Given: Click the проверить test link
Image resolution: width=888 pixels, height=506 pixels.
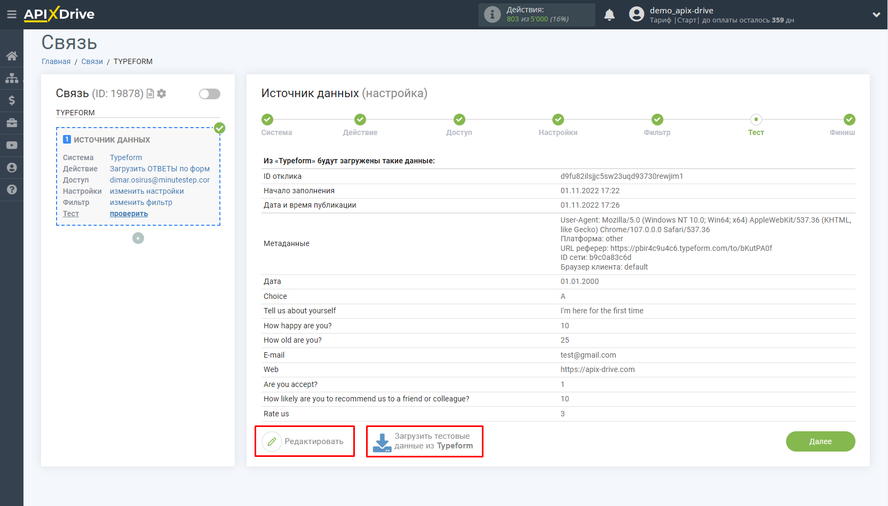Looking at the screenshot, I should click(x=129, y=214).
